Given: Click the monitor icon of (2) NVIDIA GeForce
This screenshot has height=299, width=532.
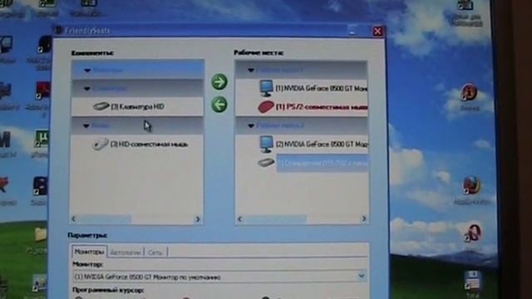Looking at the screenshot, I should pos(266,144).
